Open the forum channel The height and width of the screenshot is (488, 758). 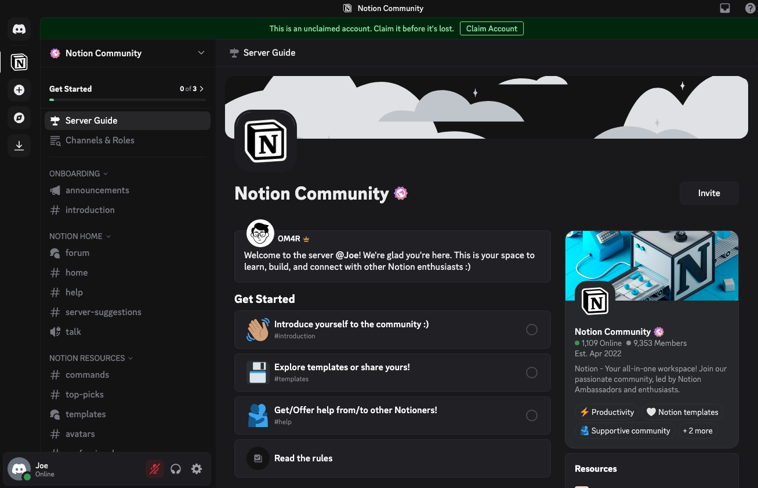point(128,253)
